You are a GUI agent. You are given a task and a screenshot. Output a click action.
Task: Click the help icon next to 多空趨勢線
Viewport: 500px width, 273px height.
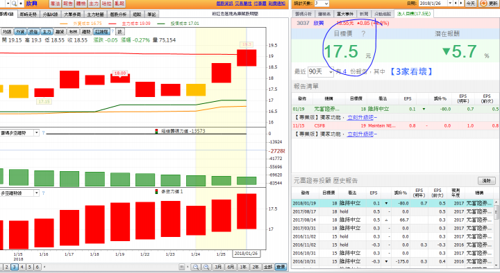(43, 193)
